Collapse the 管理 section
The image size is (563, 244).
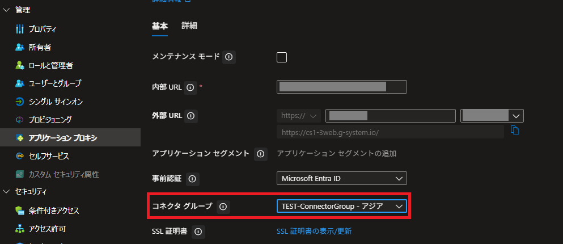click(x=7, y=10)
